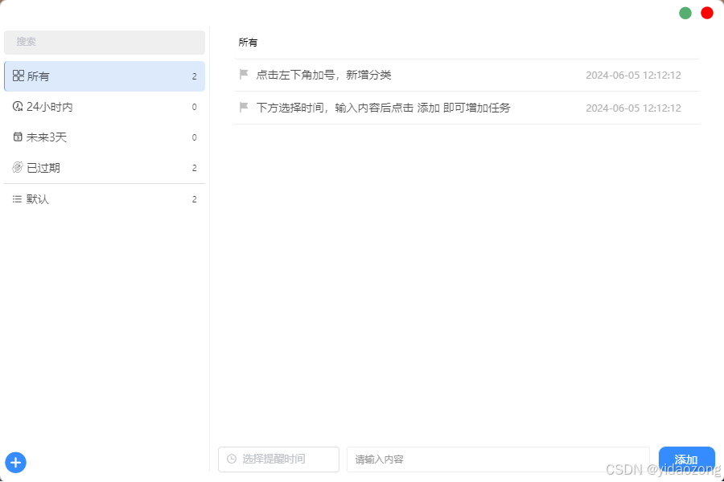Click the count 0 beside 24小时内
Viewport: 724px width, 482px height.
coord(195,107)
